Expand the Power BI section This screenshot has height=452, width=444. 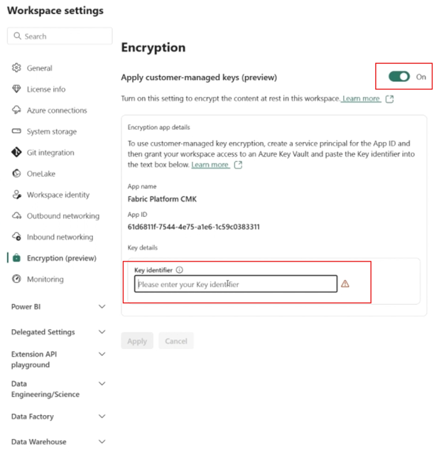(x=102, y=307)
